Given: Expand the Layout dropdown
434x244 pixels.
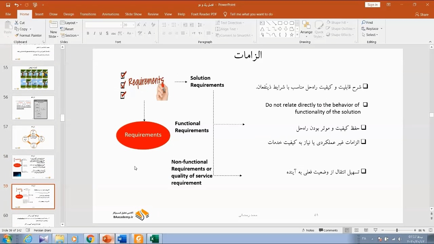Looking at the screenshot, I should (69, 23).
